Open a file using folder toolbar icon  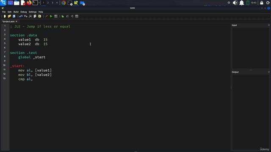click(x=9, y=16)
